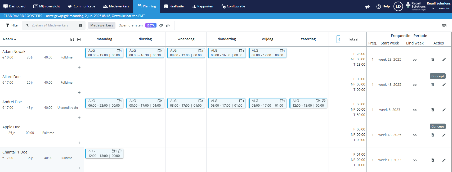Select employee name Apple Doe
Viewport: 452px width, 172px height.
pyautogui.click(x=11, y=127)
